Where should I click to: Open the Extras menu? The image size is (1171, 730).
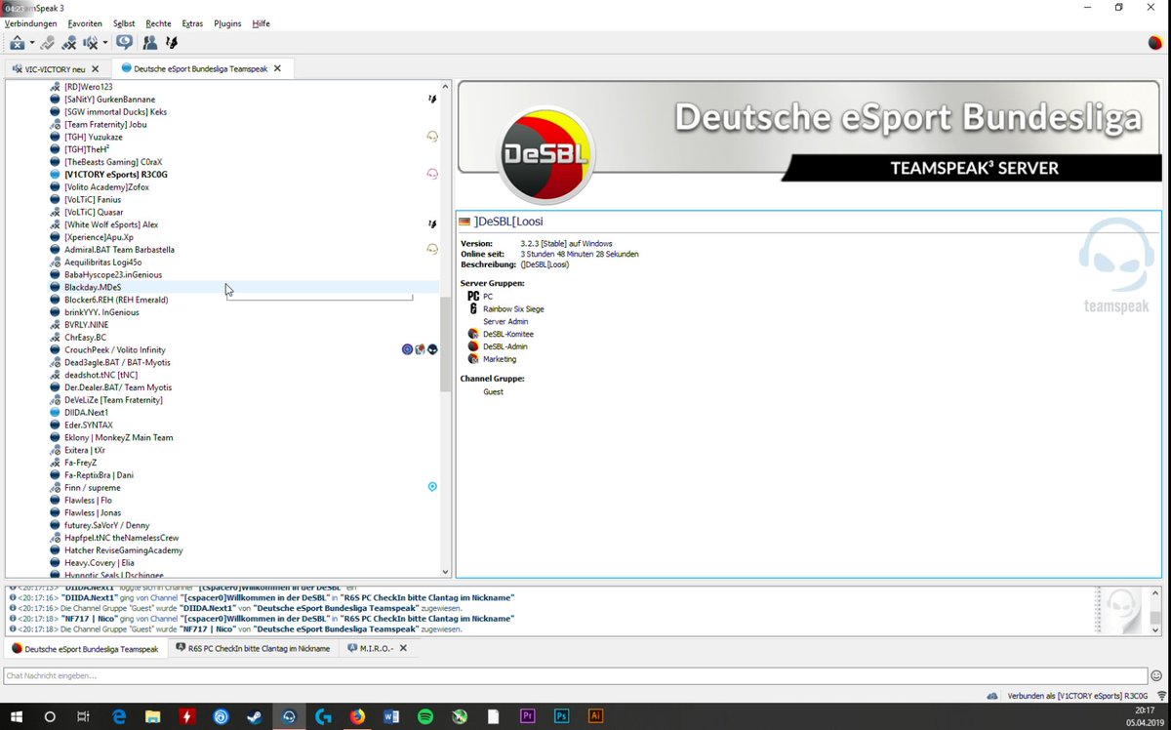pos(192,23)
